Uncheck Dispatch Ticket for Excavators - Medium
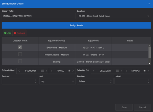 click(x=20, y=47)
